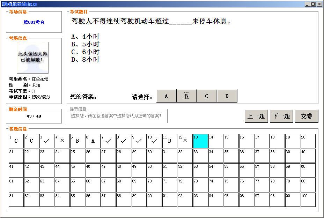324x218 pixels.
Task: Jump to question 50 cell
Action: click(x=154, y=170)
